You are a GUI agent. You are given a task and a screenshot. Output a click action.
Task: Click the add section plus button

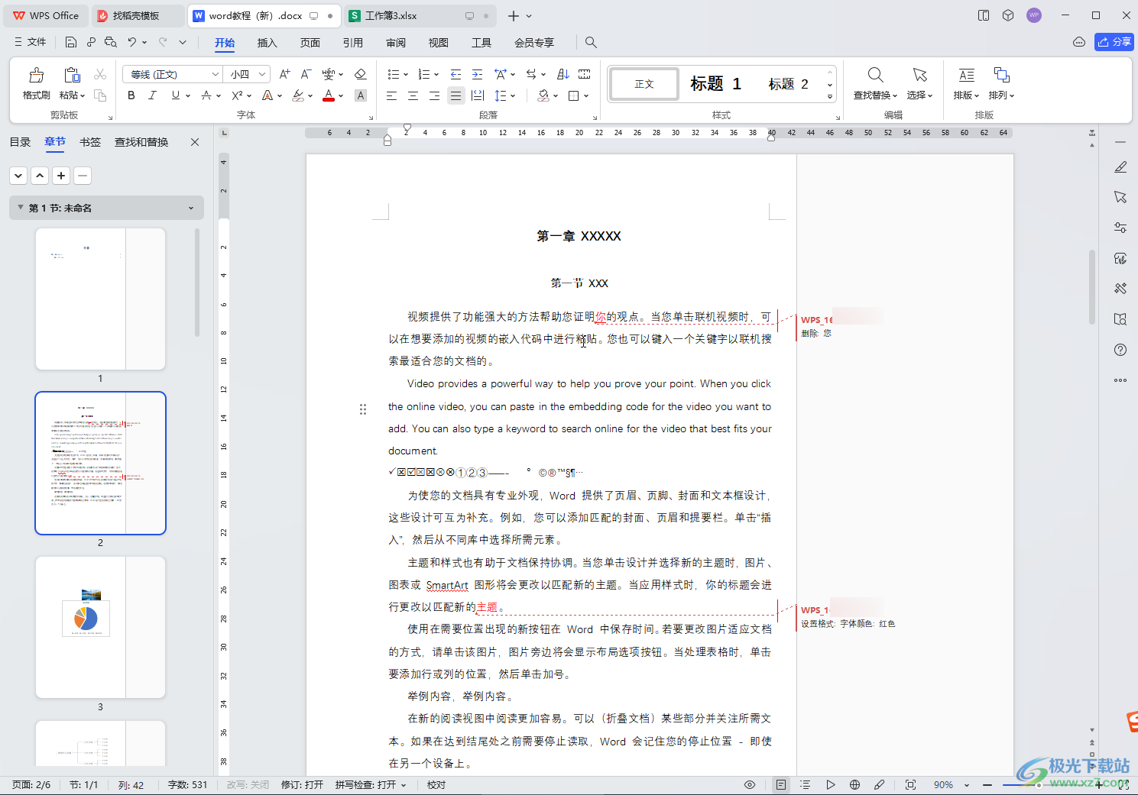coord(61,176)
